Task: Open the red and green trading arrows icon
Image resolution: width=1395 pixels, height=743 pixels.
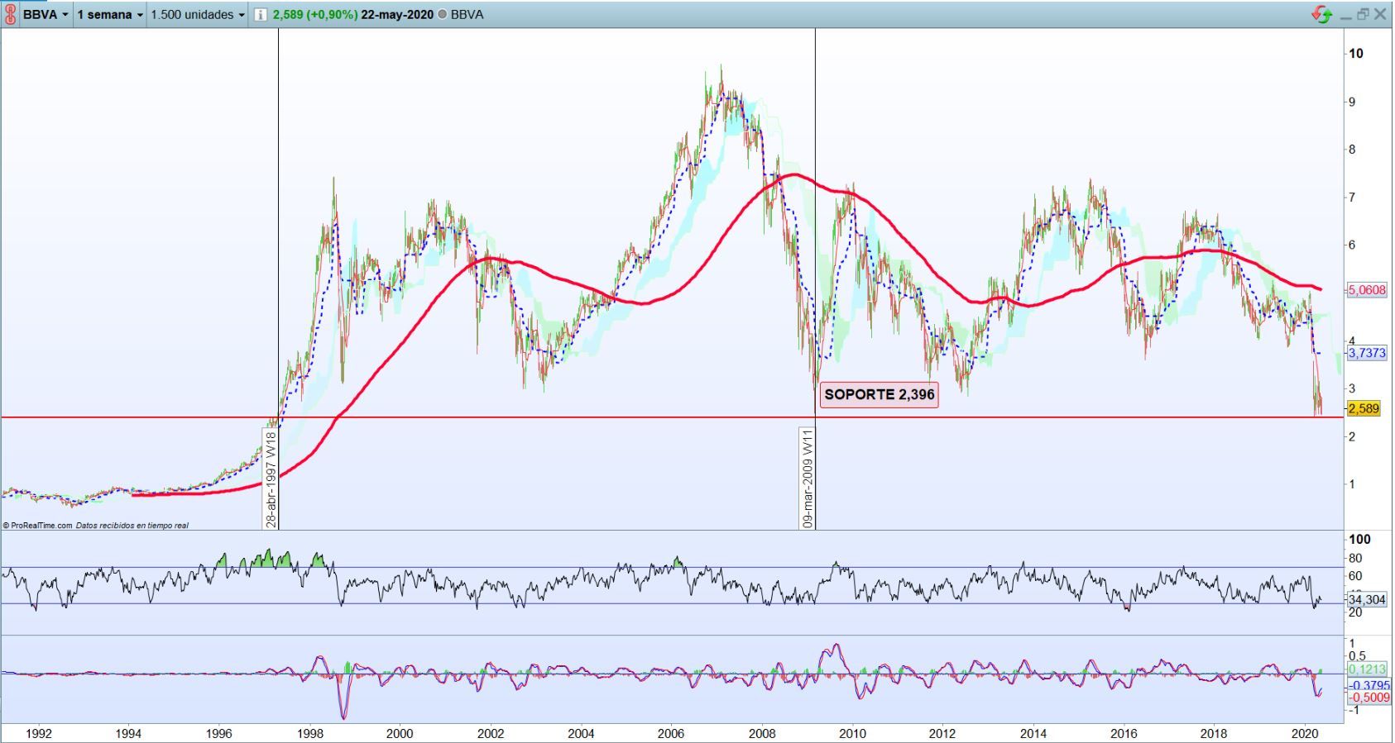Action: click(1322, 14)
